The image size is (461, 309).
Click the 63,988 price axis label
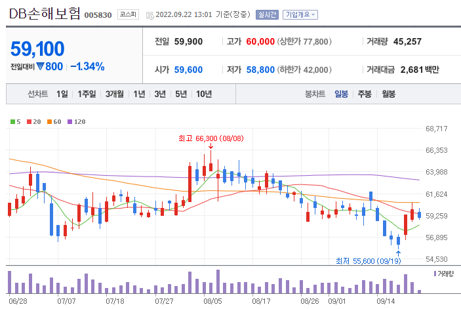pyautogui.click(x=437, y=172)
